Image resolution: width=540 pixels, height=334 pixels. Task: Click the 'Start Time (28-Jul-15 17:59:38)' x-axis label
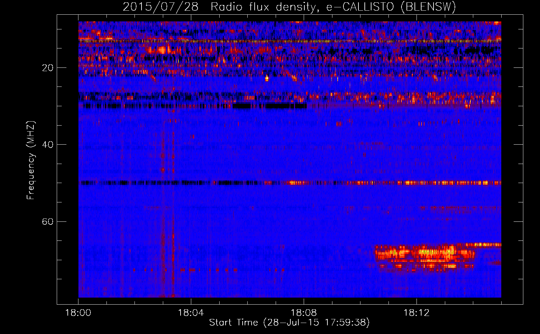click(289, 323)
